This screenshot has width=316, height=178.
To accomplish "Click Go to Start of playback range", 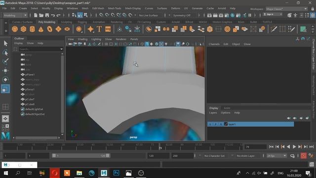I will [271, 147].
